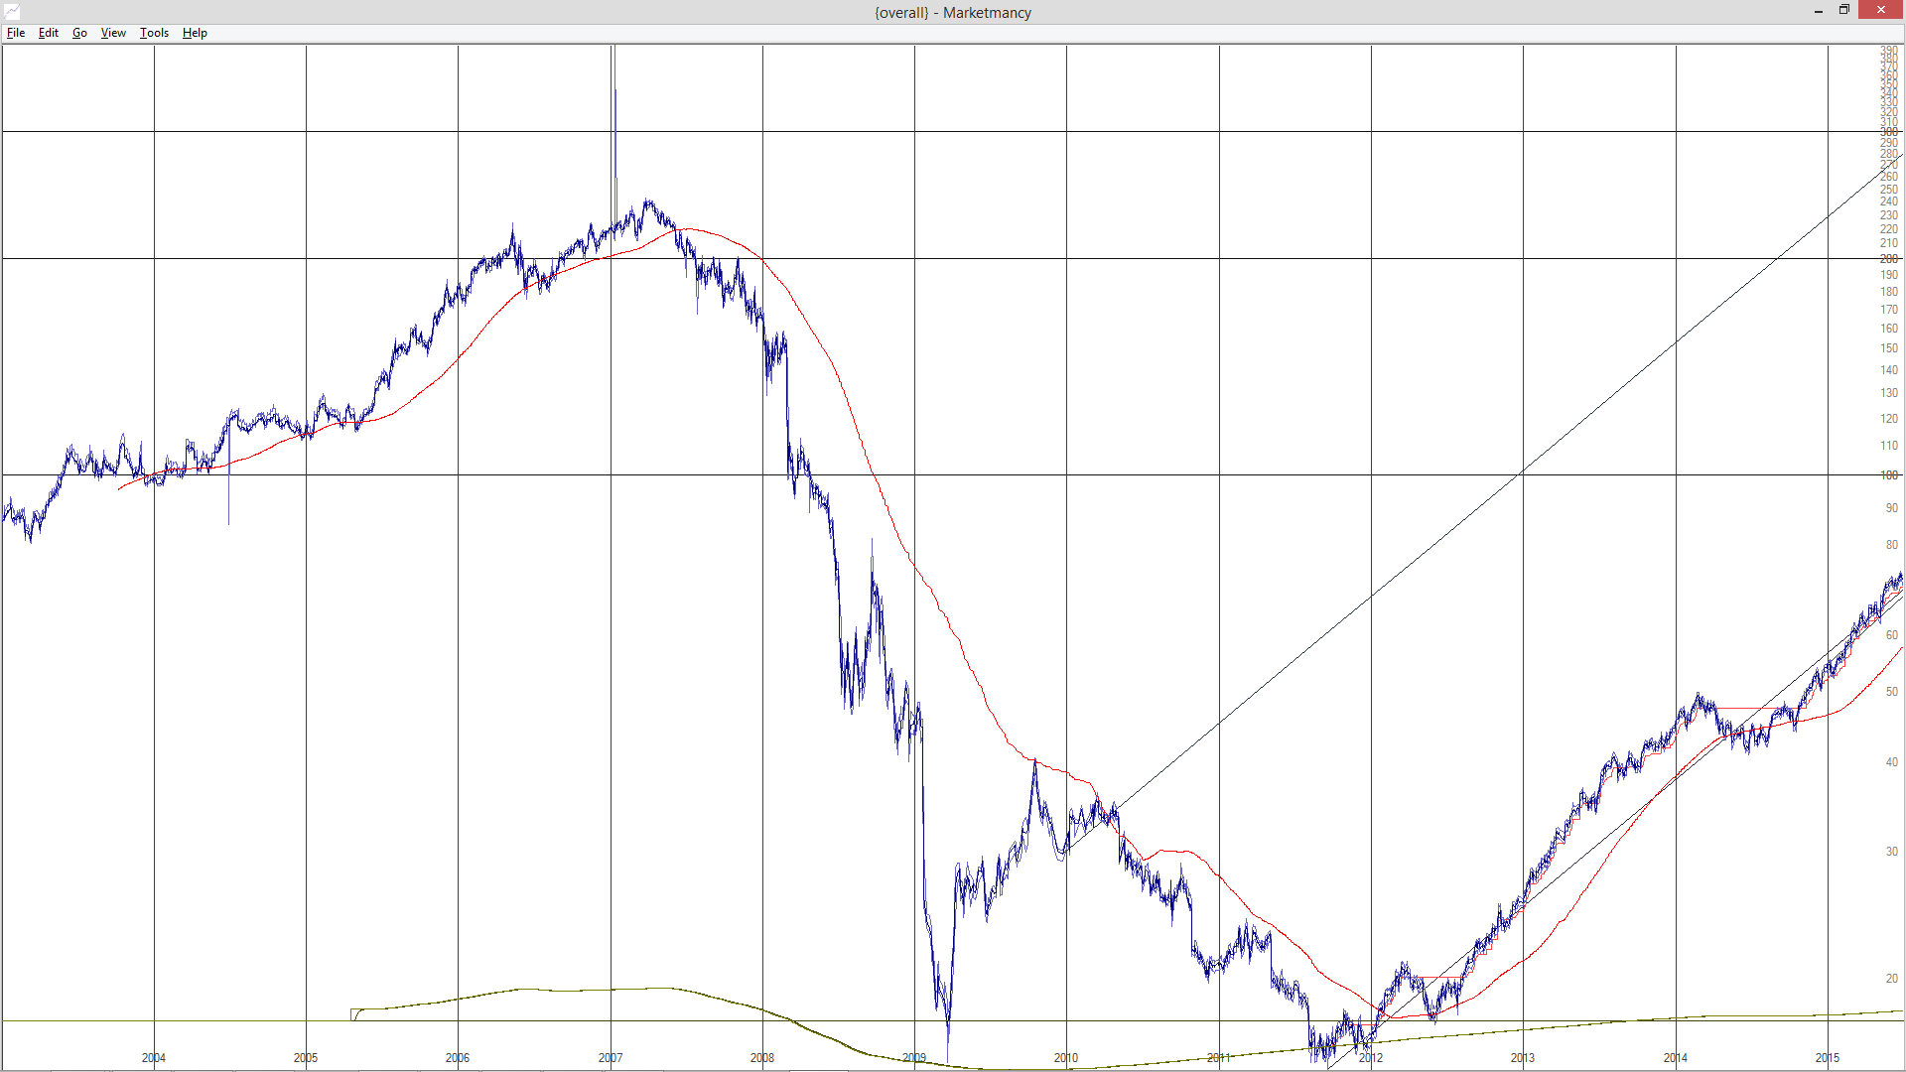Close the Marketmancy window
The height and width of the screenshot is (1072, 1906).
pos(1881,11)
